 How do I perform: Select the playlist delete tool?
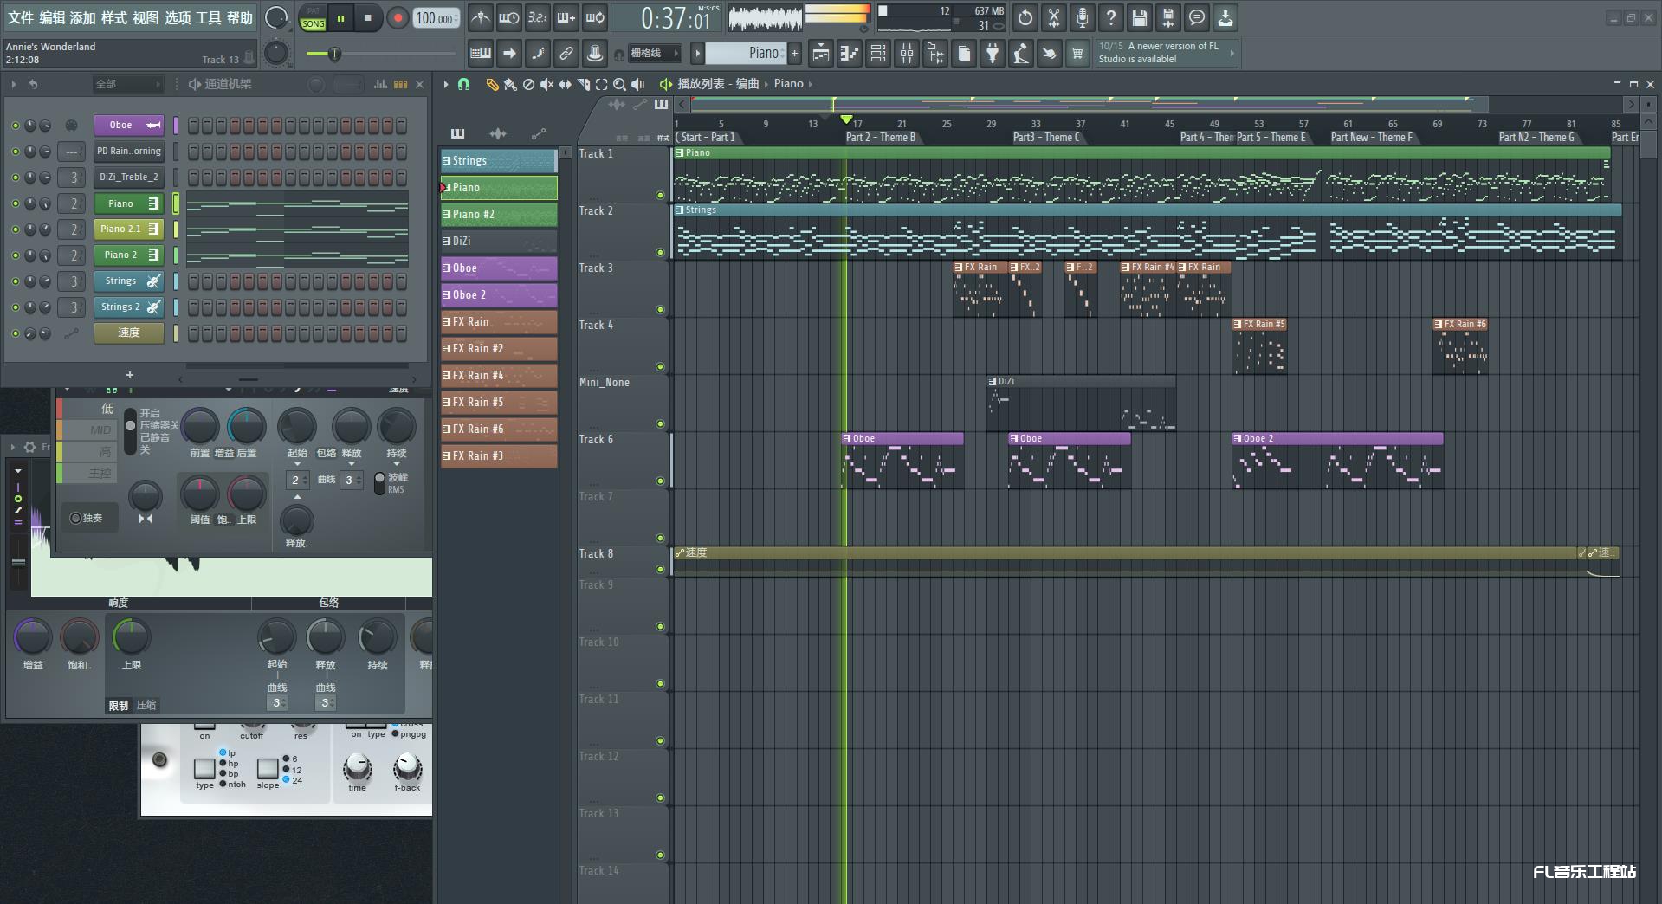[x=528, y=84]
